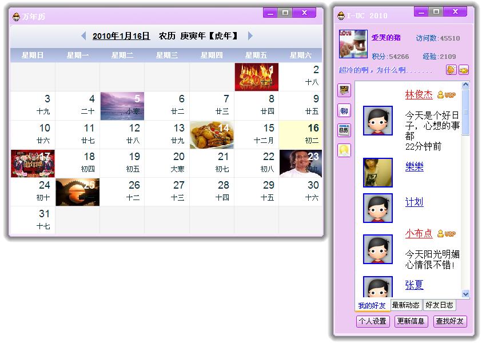
Task: Open friend 林俊杰 profile link
Action: click(419, 94)
